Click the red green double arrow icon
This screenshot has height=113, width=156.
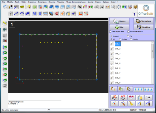pos(90,7)
